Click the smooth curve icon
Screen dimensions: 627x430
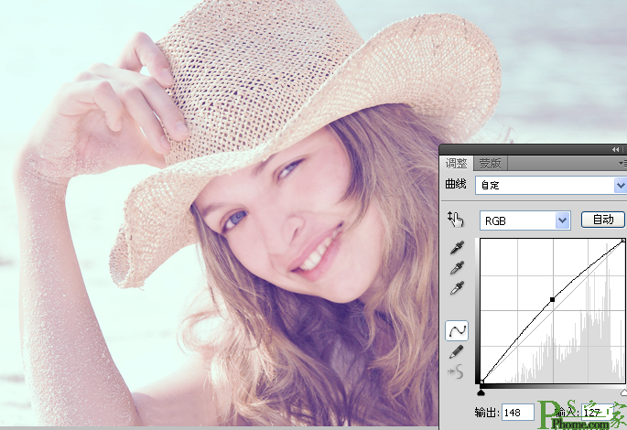pos(455,371)
